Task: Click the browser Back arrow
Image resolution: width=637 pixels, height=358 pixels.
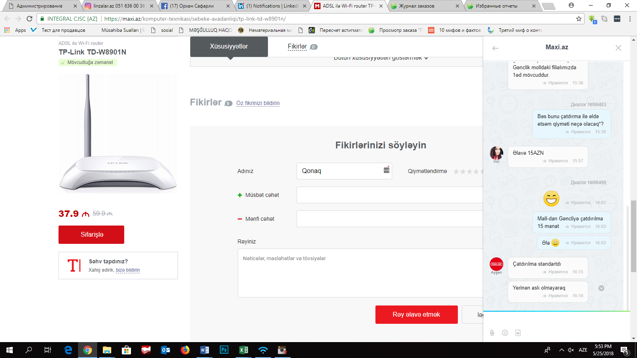Action: (x=7, y=19)
